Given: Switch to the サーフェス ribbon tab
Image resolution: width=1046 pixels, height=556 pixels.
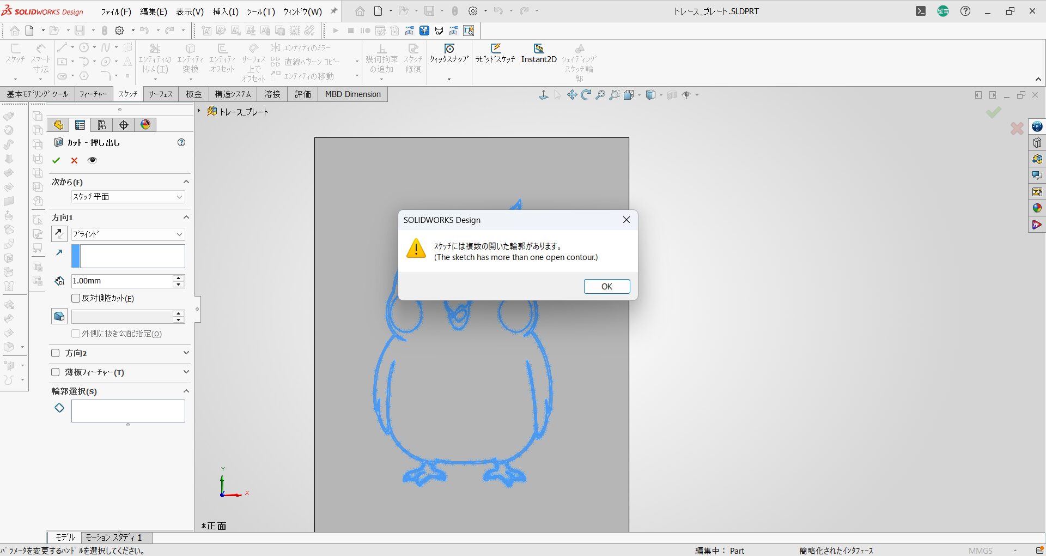Looking at the screenshot, I should pos(161,94).
